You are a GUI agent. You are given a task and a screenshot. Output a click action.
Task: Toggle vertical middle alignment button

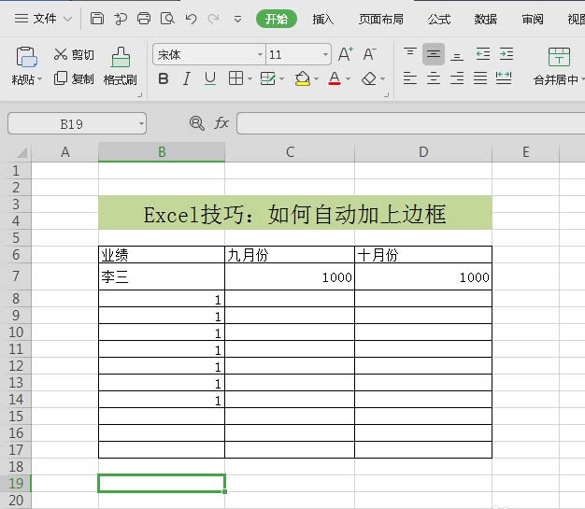coord(434,54)
